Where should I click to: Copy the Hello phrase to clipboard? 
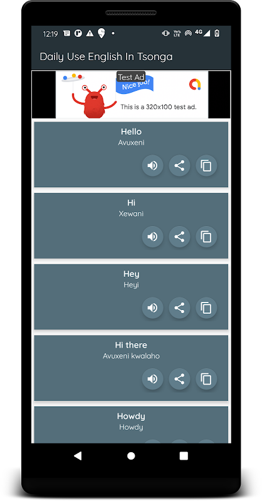tap(206, 166)
